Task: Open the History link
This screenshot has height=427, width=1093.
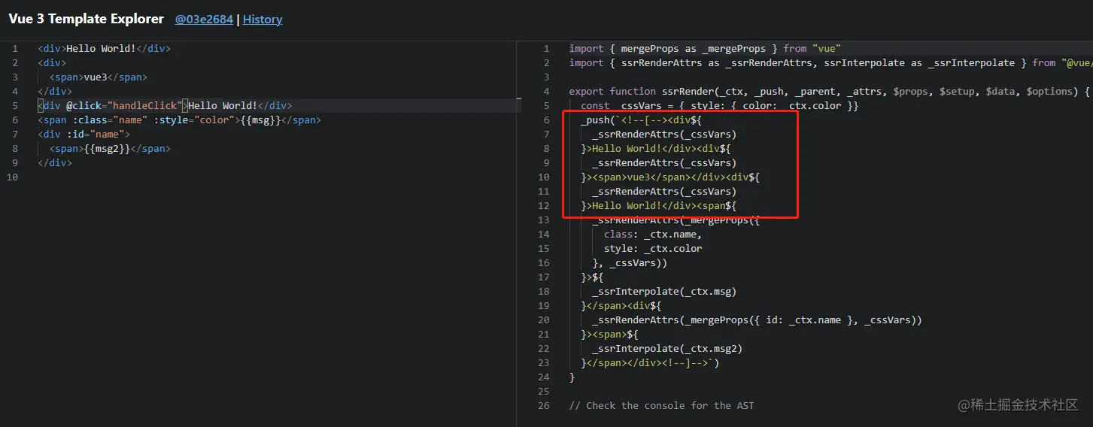Action: (263, 20)
